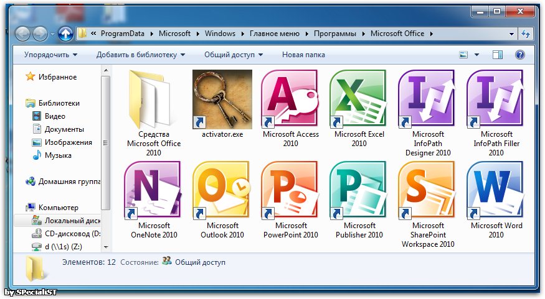Click the Элементов: 12 status text
Viewport: 545px width, 299px height.
[x=89, y=262]
